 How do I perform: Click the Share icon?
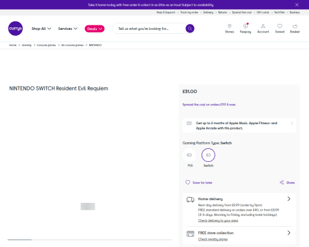(x=282, y=183)
